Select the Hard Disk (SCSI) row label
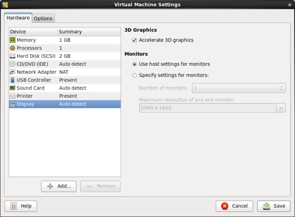The image size is (295, 217). [x=36, y=56]
